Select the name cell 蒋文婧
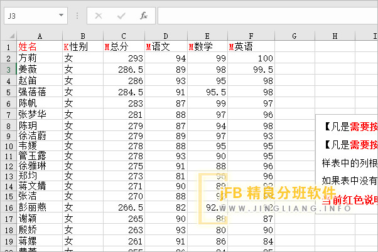Viewport: 378px width, 252px height. coord(40,186)
